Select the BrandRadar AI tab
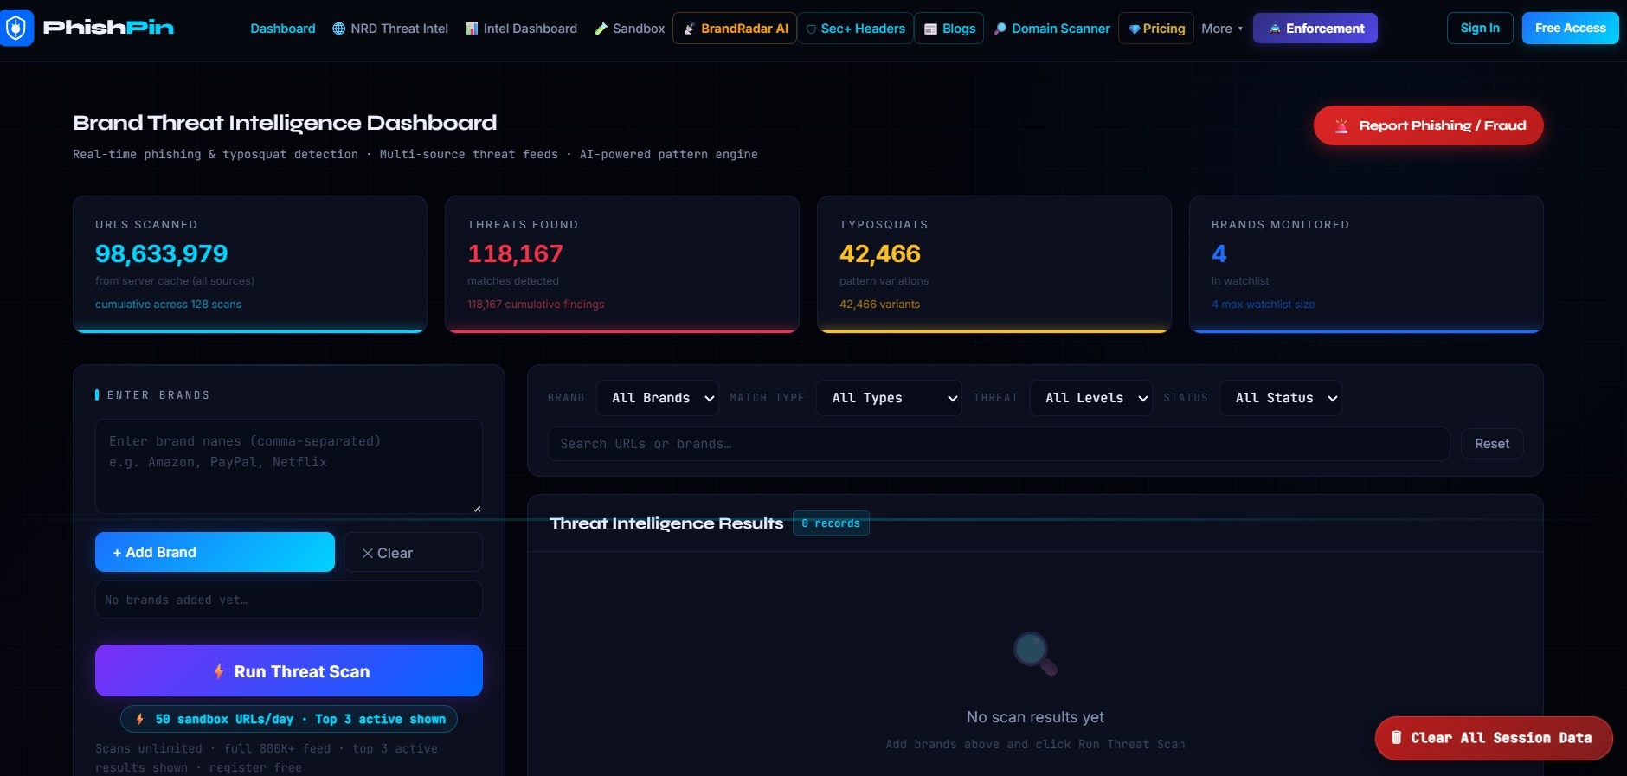 [735, 29]
